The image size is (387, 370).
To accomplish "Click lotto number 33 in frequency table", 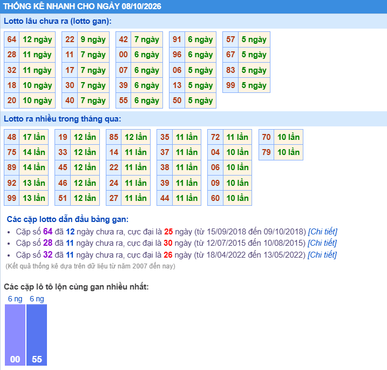I will tap(63, 152).
